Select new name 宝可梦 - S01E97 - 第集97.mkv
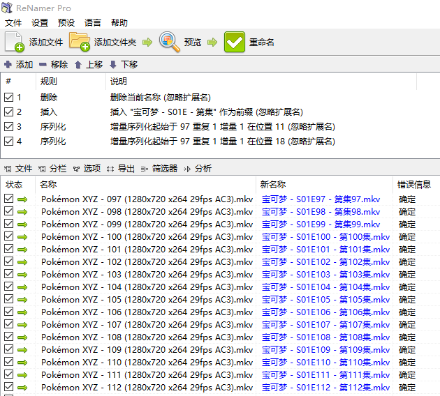 [x=321, y=199]
